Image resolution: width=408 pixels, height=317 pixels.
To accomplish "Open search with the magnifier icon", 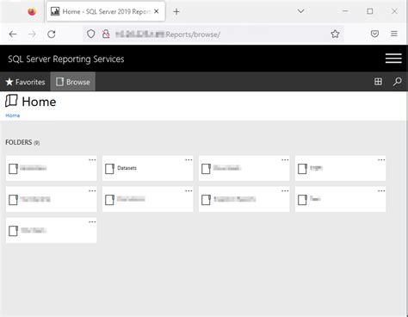I will (x=398, y=82).
